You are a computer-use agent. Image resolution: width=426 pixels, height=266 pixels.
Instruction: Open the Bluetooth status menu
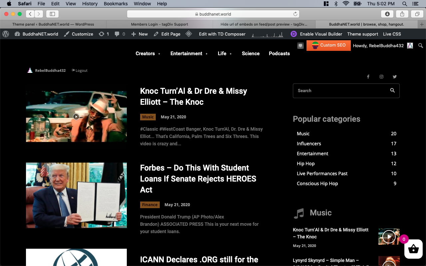pos(336,4)
